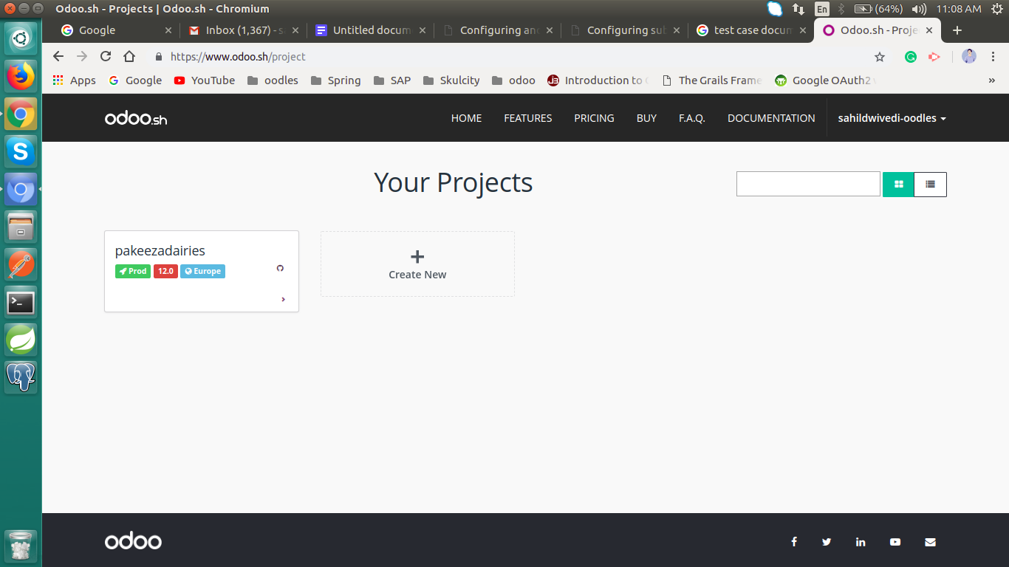Go to the browser home page
The width and height of the screenshot is (1009, 567).
pyautogui.click(x=129, y=56)
